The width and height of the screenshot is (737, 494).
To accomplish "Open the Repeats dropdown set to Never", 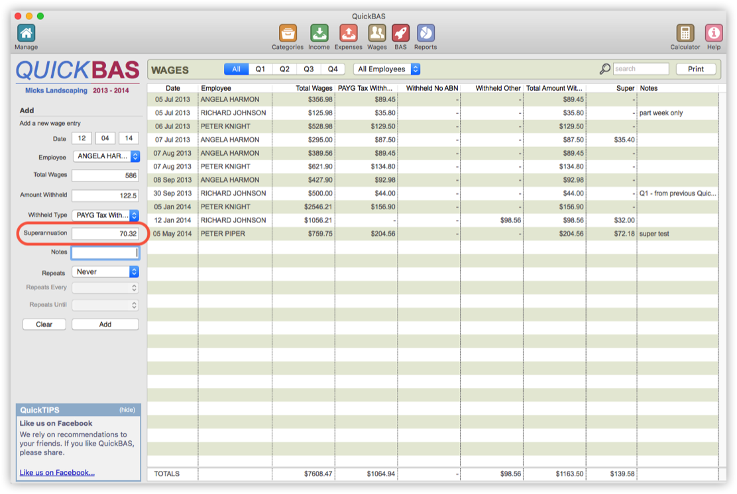I will pos(105,272).
